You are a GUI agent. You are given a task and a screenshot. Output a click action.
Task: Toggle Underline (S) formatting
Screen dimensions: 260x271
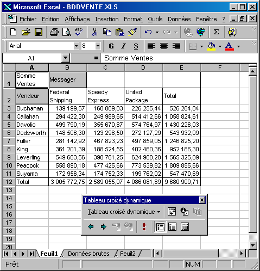pos(136,46)
